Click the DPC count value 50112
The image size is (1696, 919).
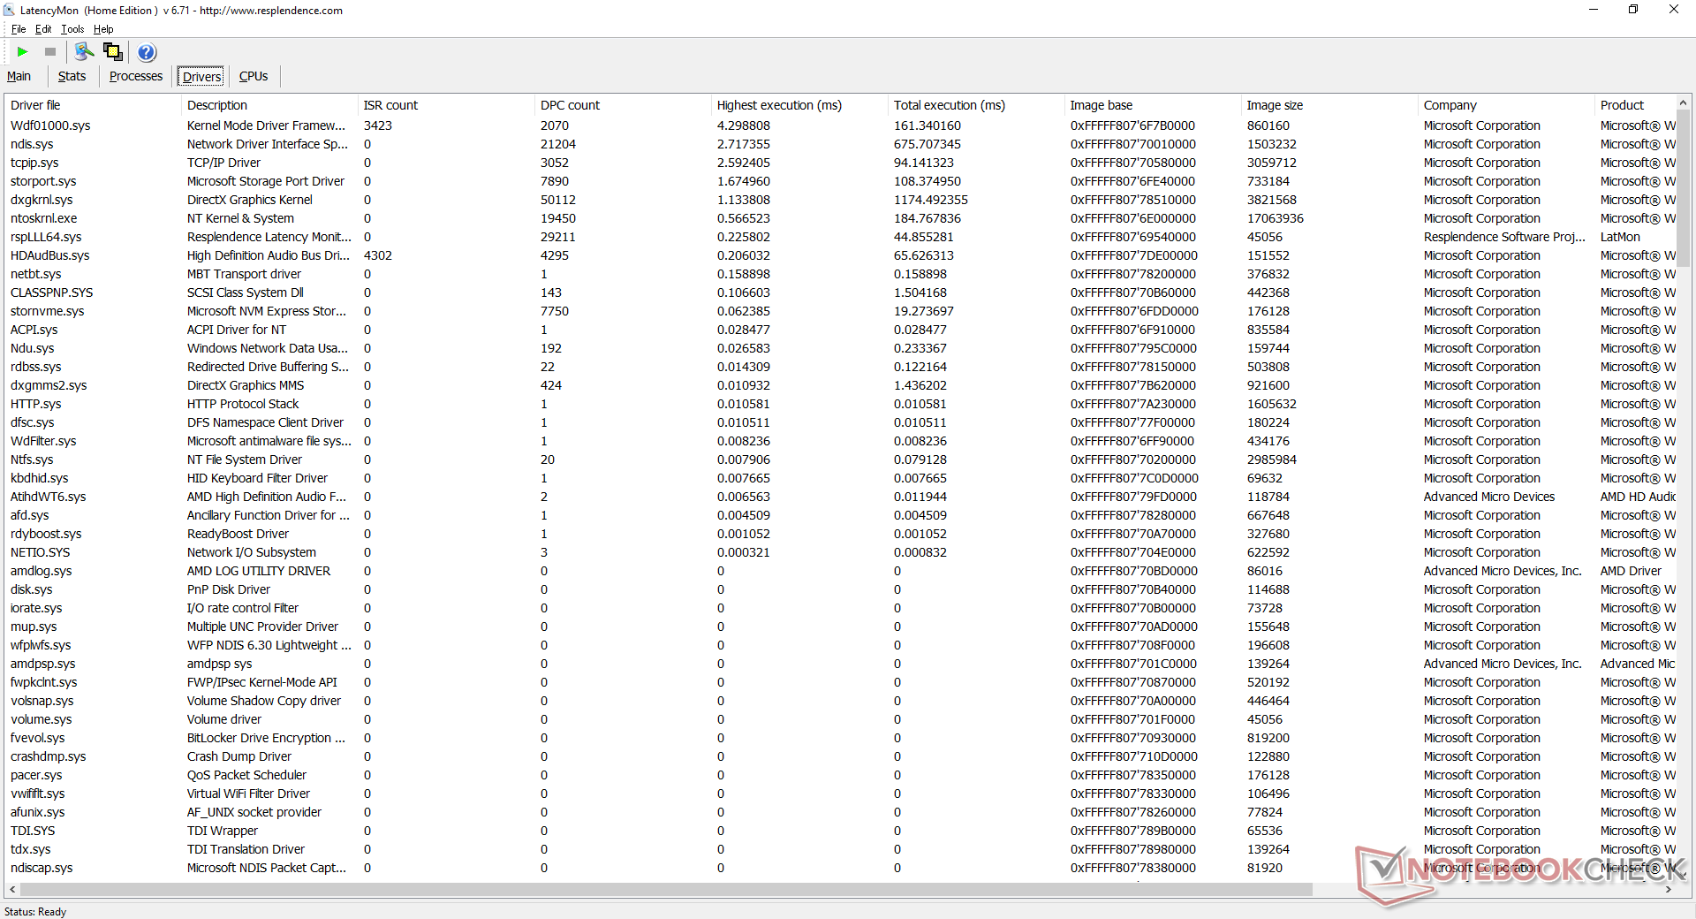558,200
